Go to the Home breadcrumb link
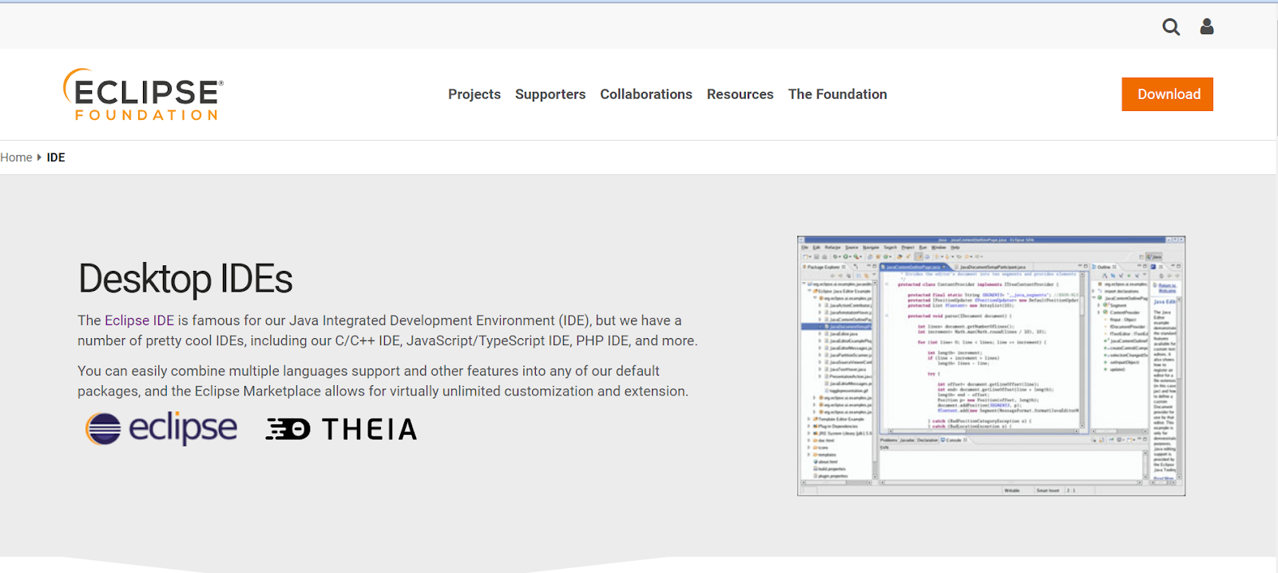 pos(16,157)
